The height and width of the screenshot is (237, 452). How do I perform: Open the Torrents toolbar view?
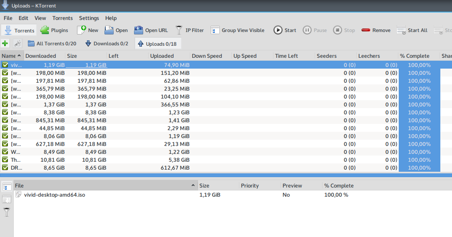tap(18, 30)
